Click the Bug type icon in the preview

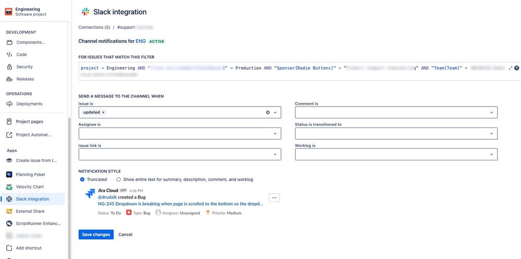tap(129, 213)
